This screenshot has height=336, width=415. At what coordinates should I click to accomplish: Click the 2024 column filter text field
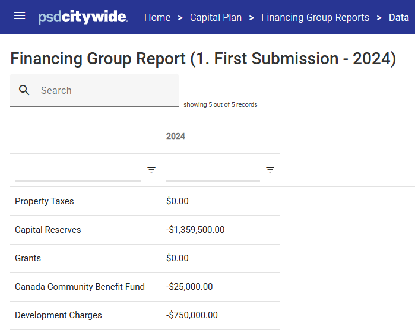point(213,171)
